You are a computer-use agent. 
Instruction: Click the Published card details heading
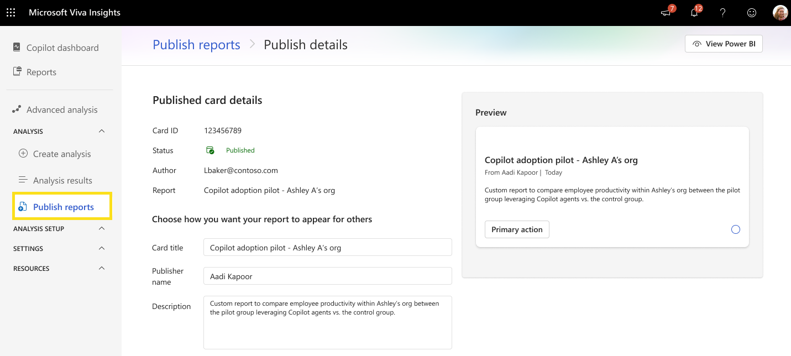(207, 100)
